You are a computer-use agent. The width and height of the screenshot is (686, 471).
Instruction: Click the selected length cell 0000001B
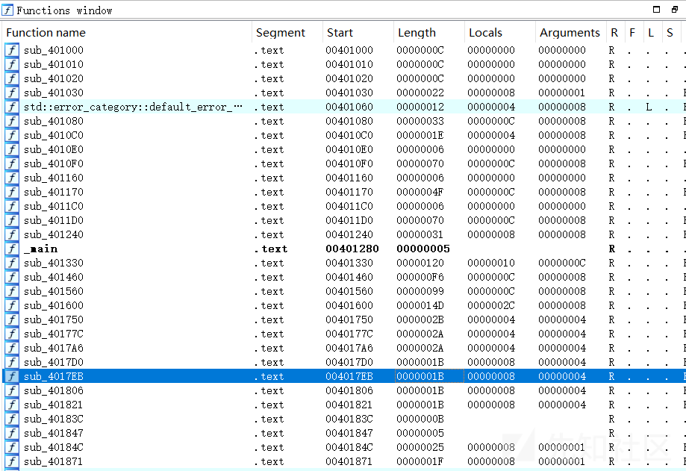[x=428, y=376]
